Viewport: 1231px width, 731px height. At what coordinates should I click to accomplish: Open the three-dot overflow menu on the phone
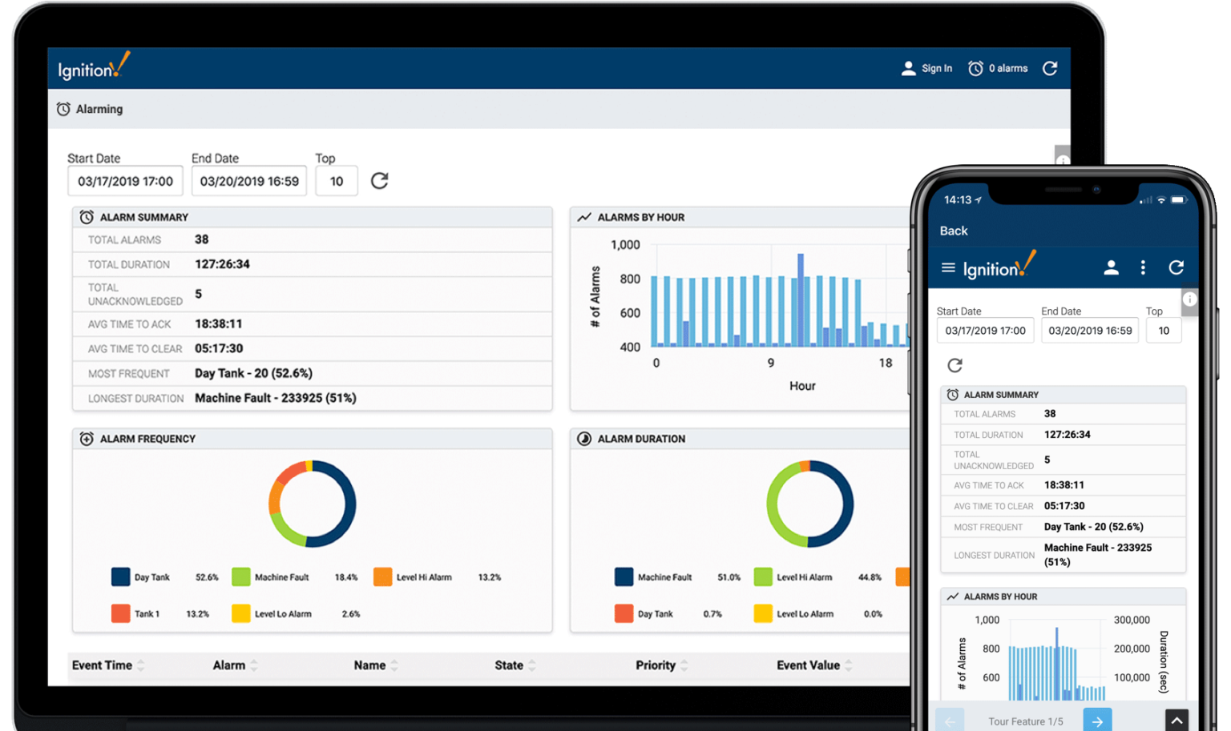pyautogui.click(x=1144, y=267)
